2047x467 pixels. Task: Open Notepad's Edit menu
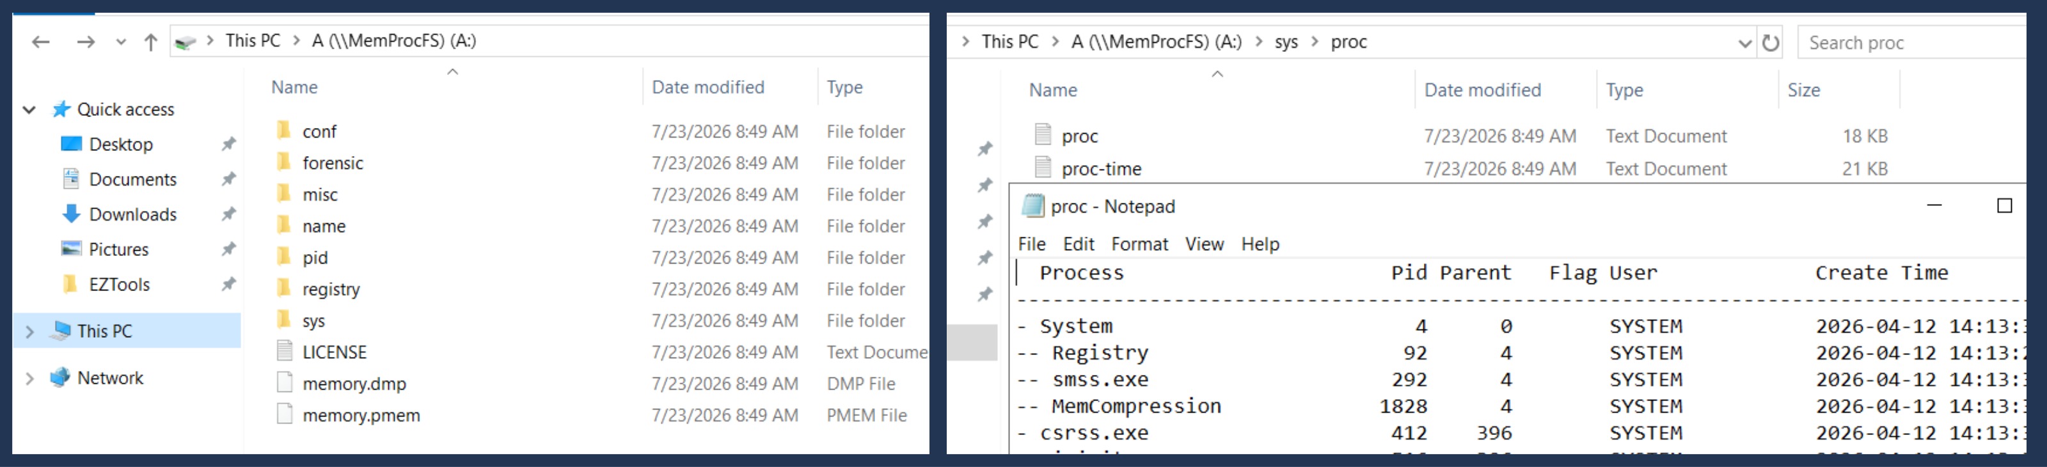click(x=1079, y=244)
